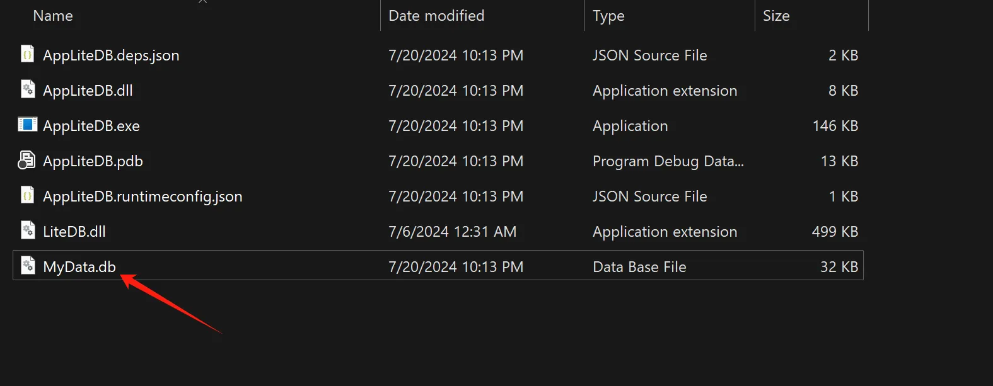The image size is (993, 386).
Task: Click the Type column header
Action: click(608, 16)
